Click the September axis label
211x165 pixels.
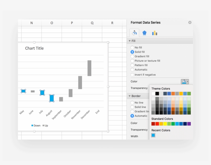click(57, 115)
